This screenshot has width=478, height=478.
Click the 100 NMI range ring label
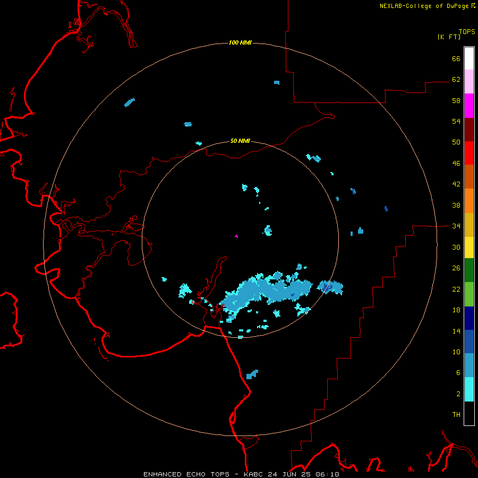pos(240,42)
